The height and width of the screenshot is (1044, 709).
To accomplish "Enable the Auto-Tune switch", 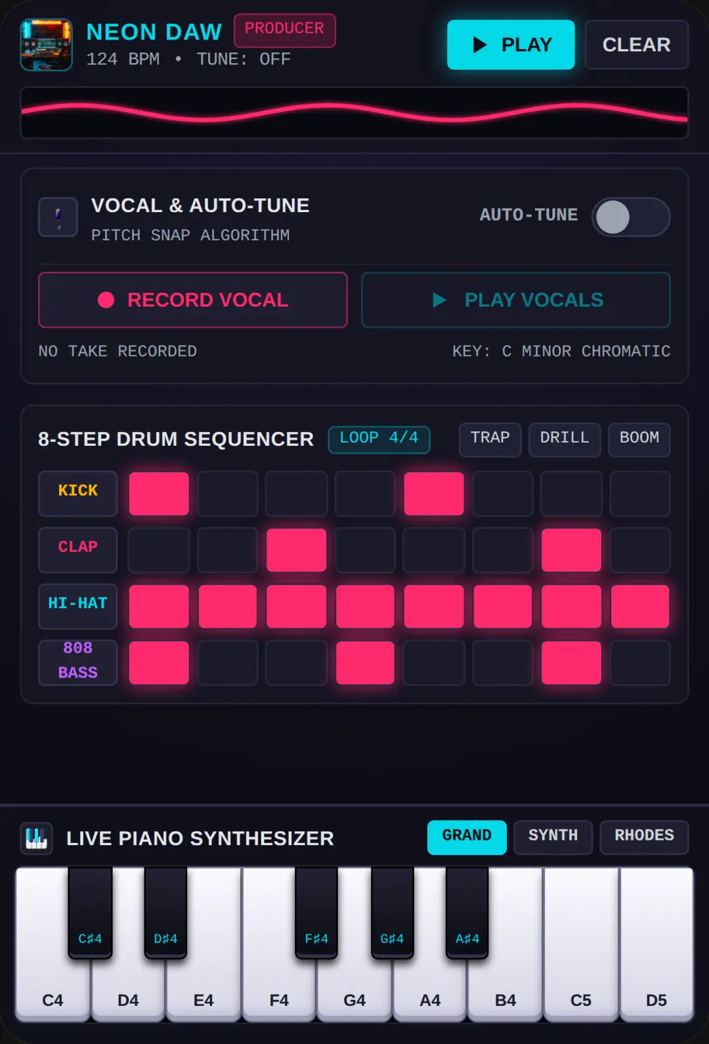I will pyautogui.click(x=630, y=217).
